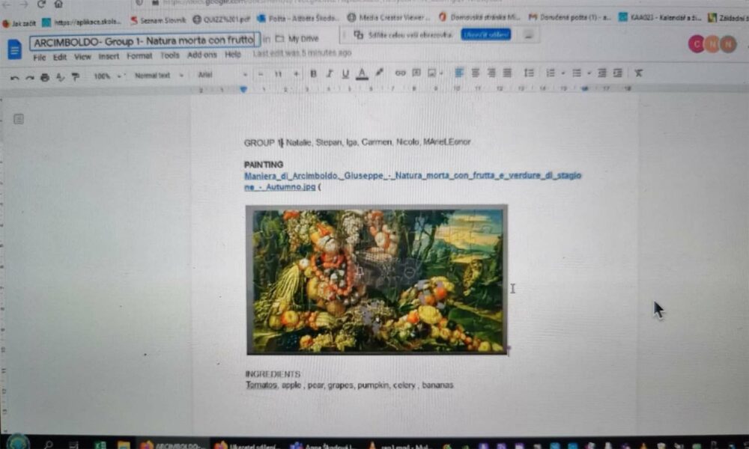
Task: Click the blue stop sharing button
Action: pyautogui.click(x=485, y=34)
